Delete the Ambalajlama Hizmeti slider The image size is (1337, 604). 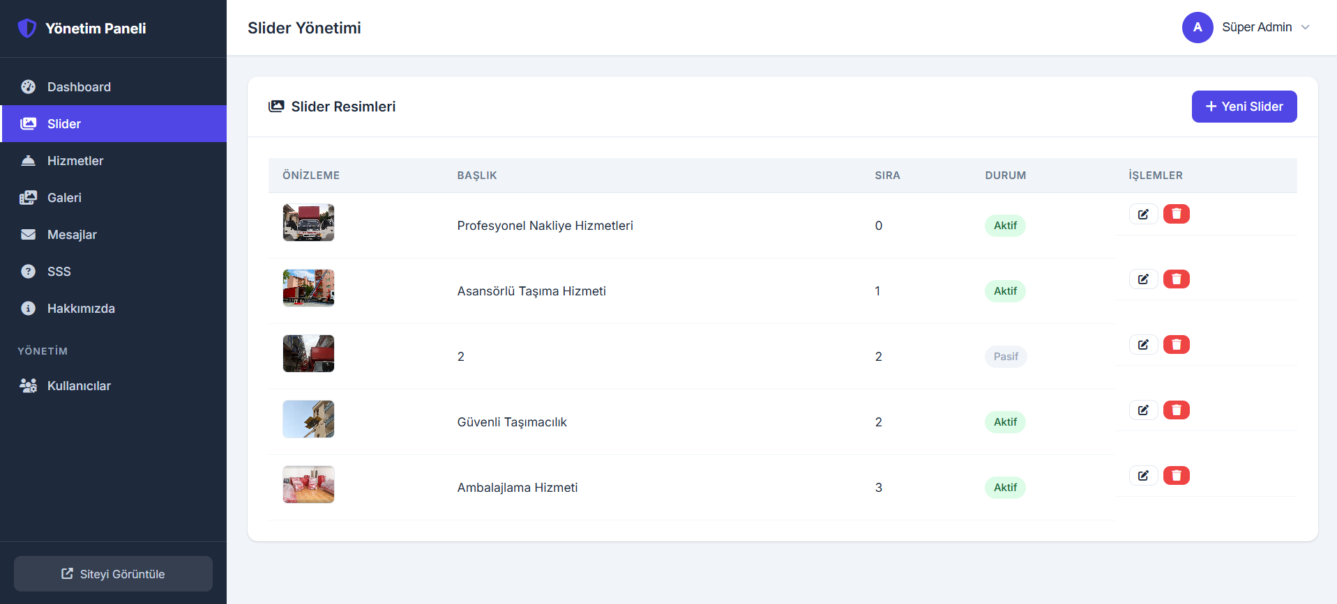pos(1176,476)
